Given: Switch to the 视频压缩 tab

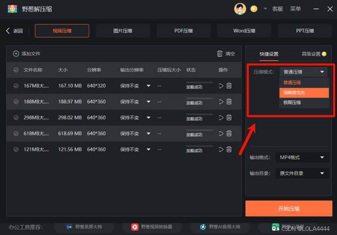Looking at the screenshot, I should click(x=62, y=31).
